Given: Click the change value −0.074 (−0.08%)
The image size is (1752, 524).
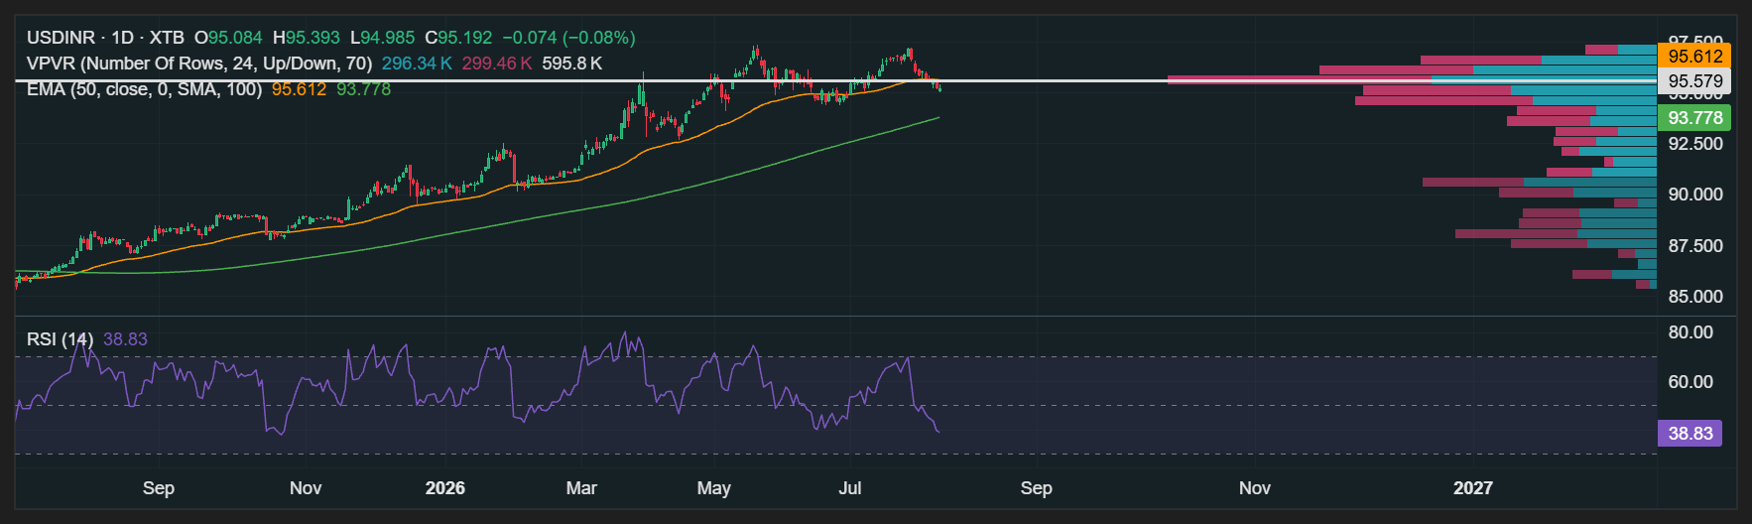Looking at the screenshot, I should click(568, 38).
